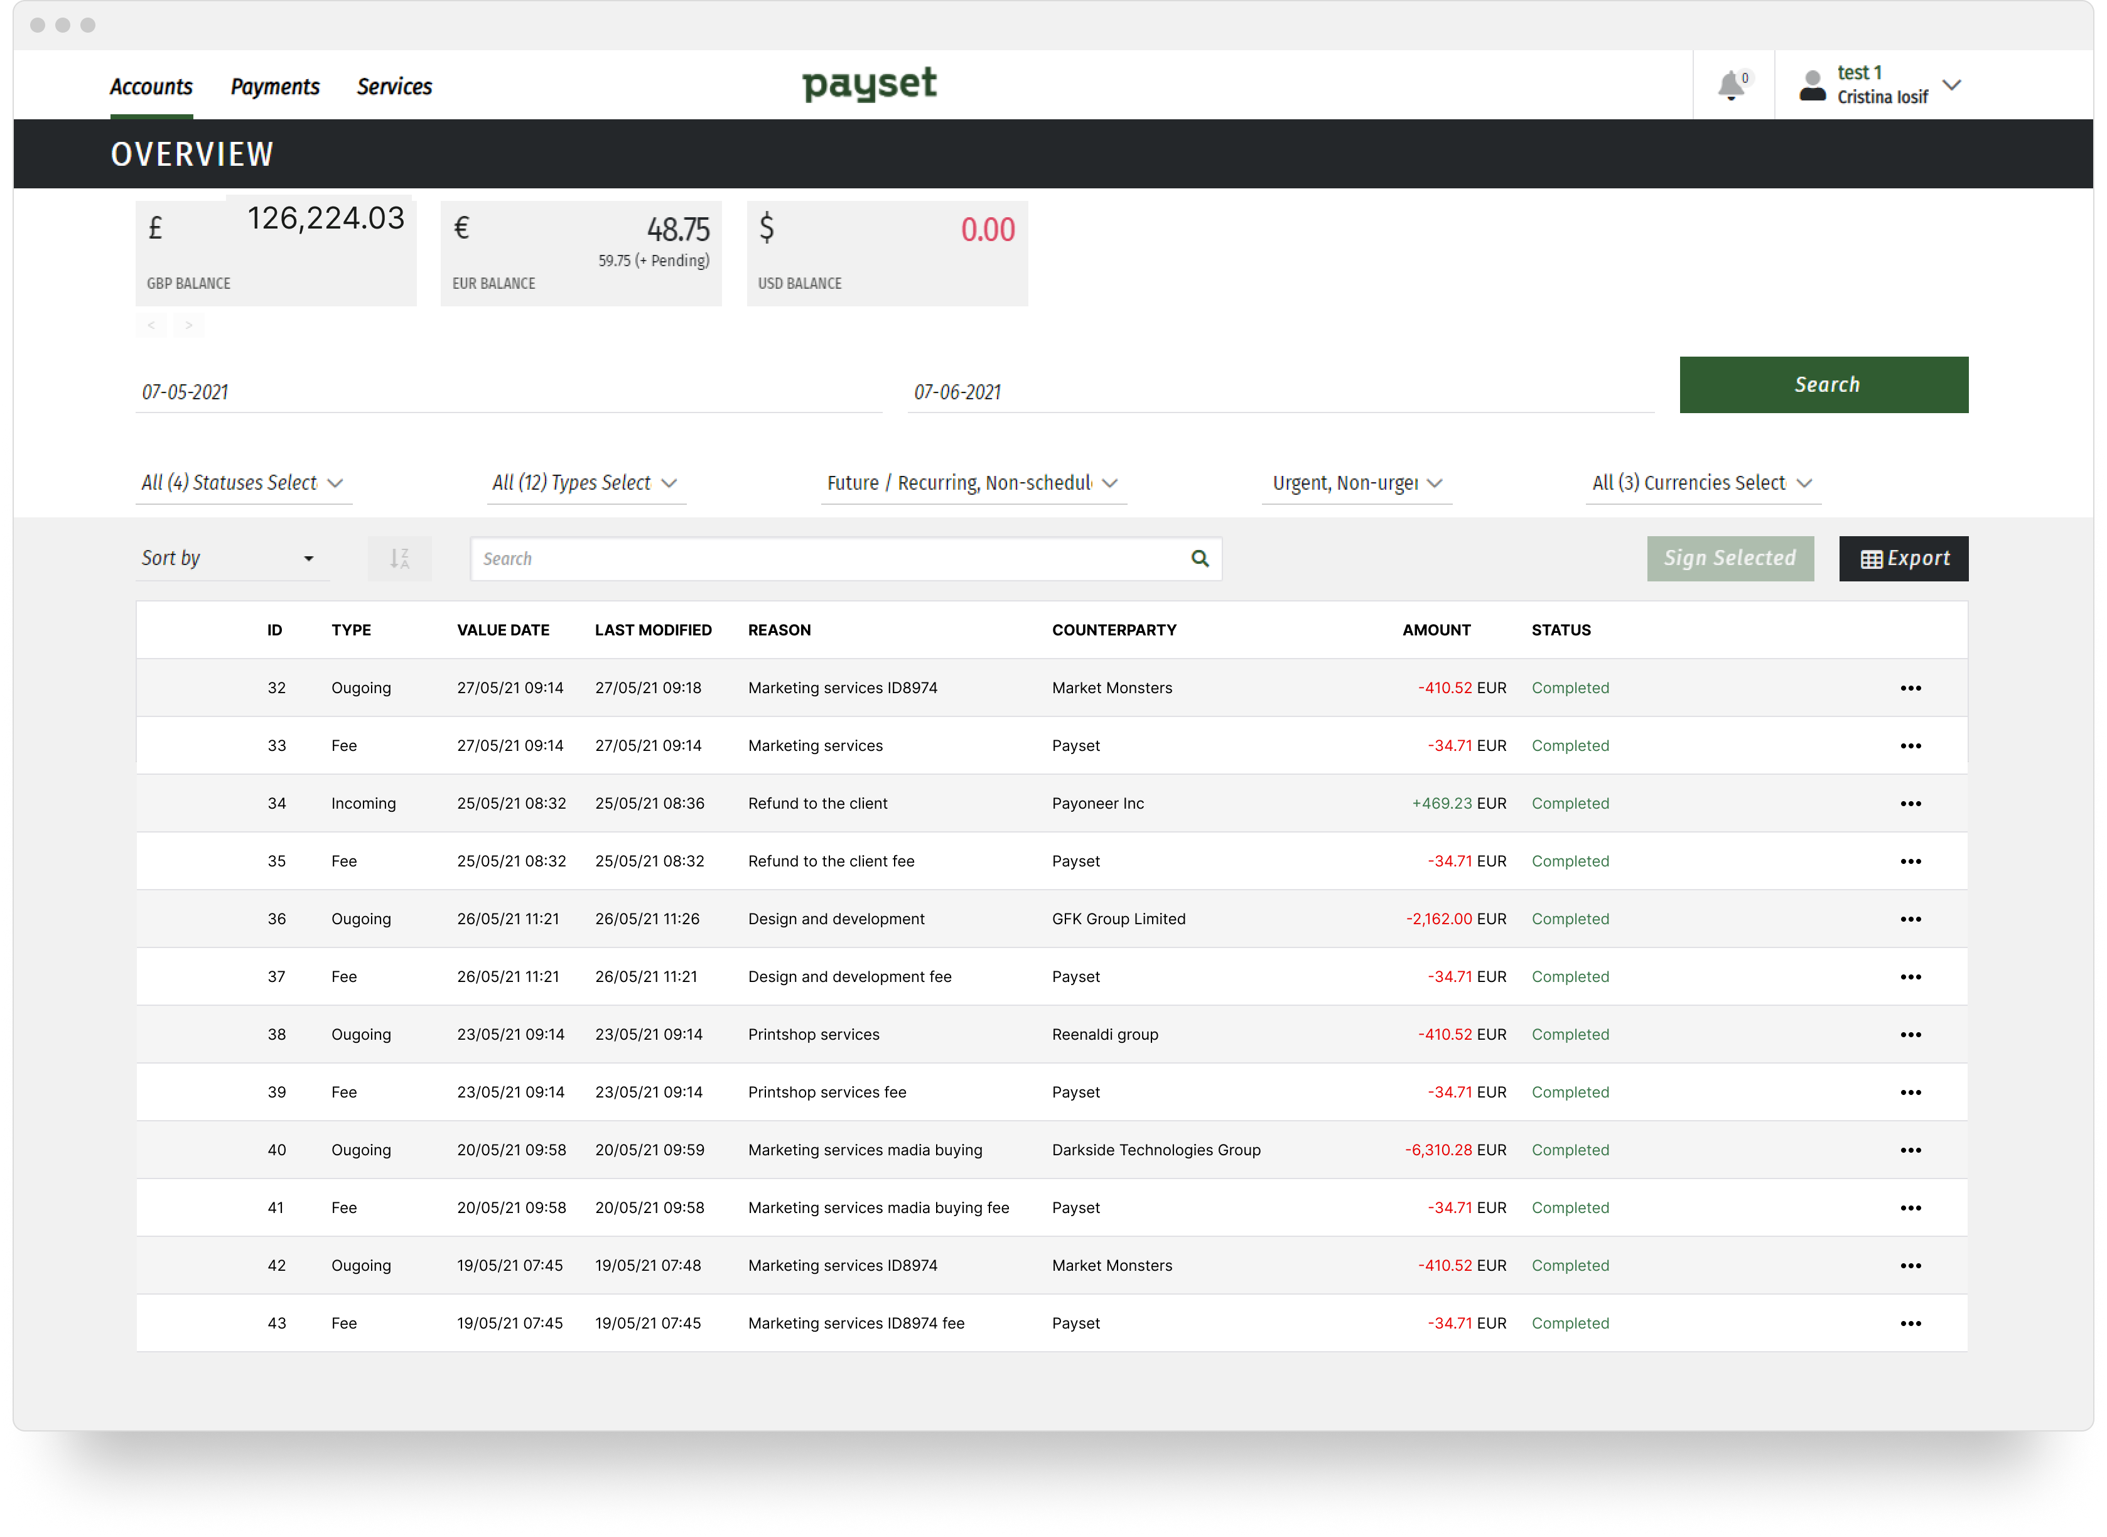Click the Sign Selected button
This screenshot has height=1537, width=2107.
pos(1729,558)
